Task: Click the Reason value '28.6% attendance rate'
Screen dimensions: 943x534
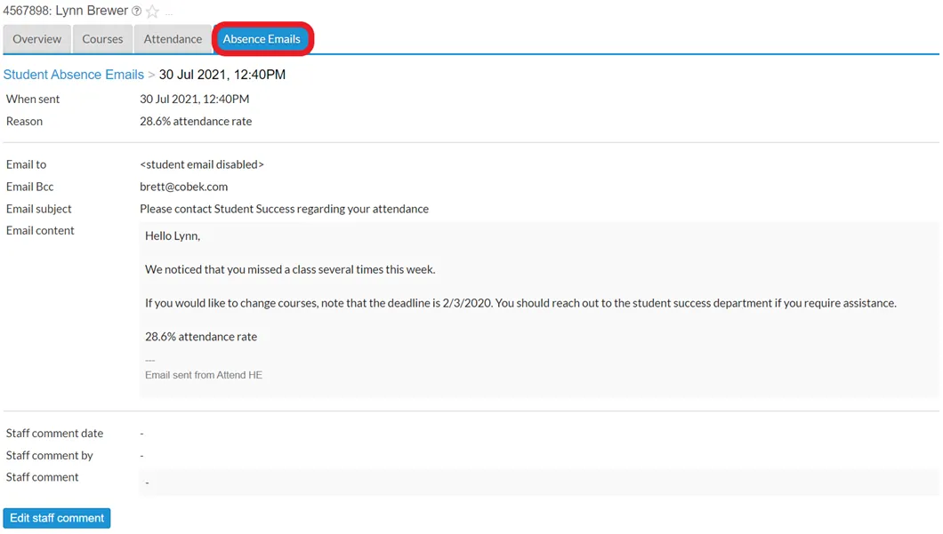Action: pyautogui.click(x=196, y=122)
